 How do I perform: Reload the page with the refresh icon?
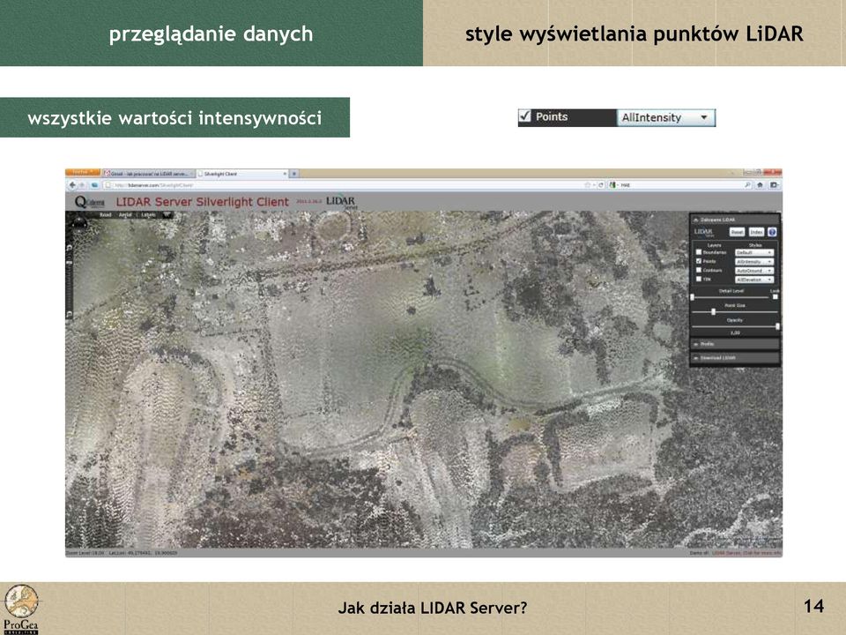[x=600, y=185]
